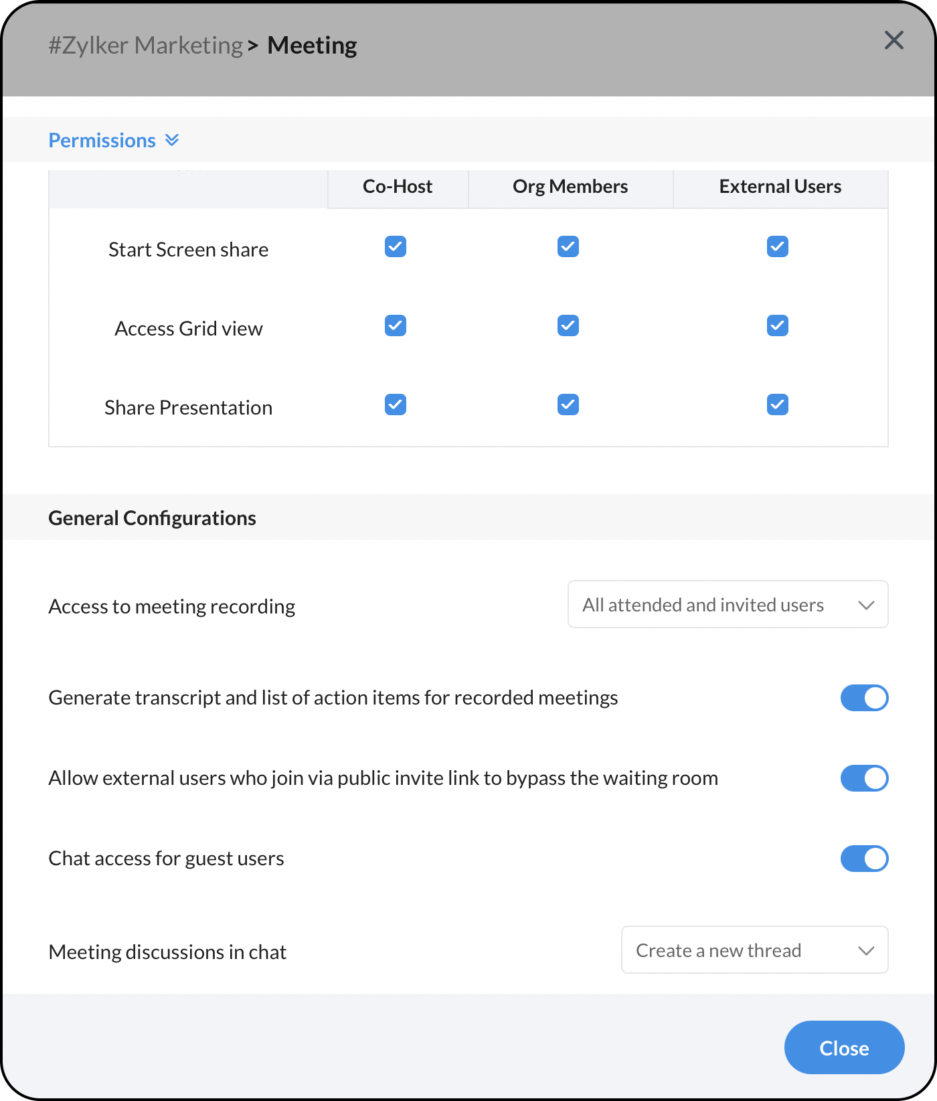Disable waiting room bypass for external users

coord(864,778)
